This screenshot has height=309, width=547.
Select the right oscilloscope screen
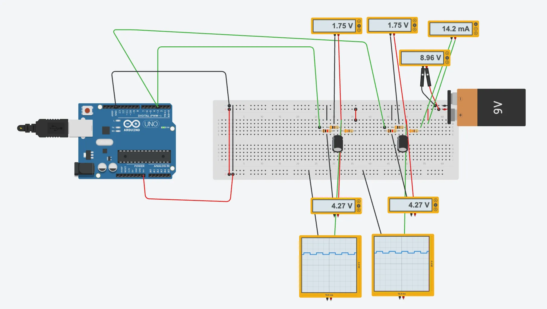pos(401,264)
